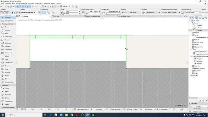Select the Окно (Window) tool
This screenshot has width=208, height=117.
click(8, 59)
